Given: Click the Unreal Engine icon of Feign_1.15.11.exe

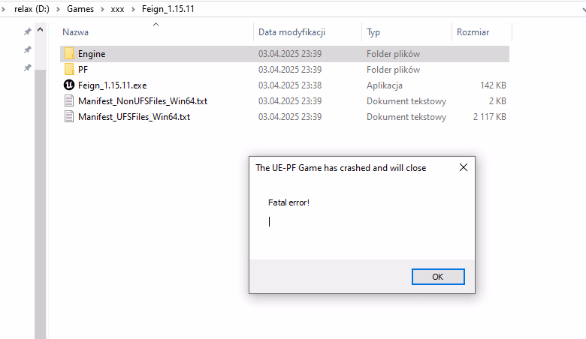Looking at the screenshot, I should click(69, 85).
